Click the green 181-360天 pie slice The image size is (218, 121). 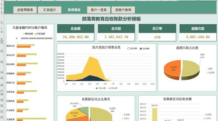84,110
